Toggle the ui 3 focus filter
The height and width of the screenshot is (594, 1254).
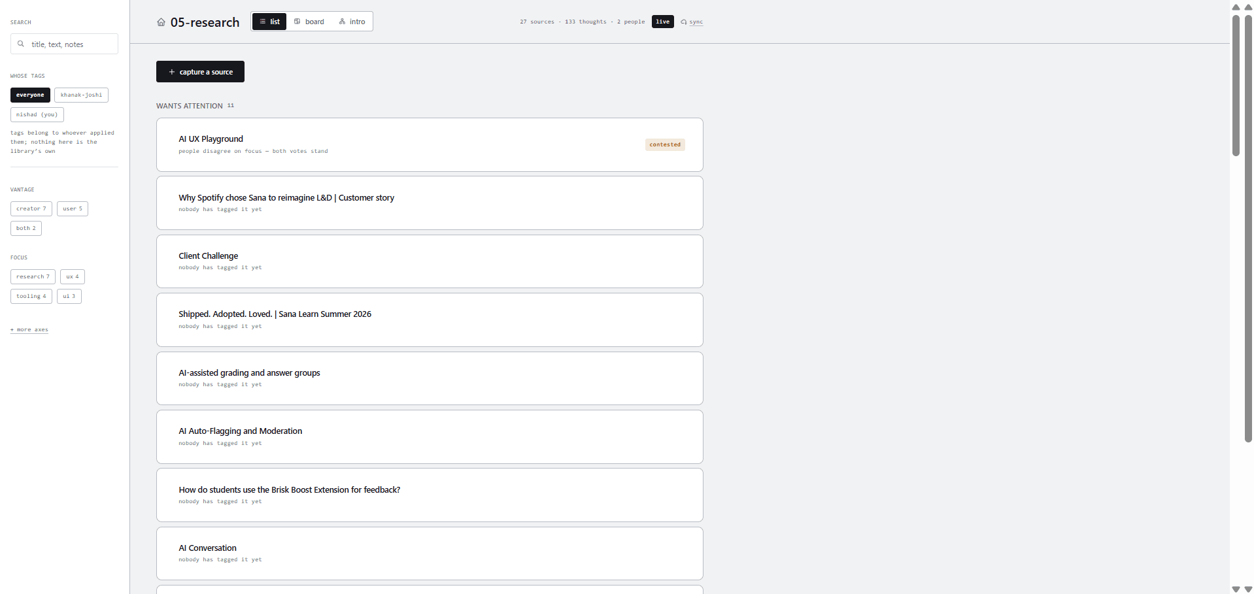point(69,296)
